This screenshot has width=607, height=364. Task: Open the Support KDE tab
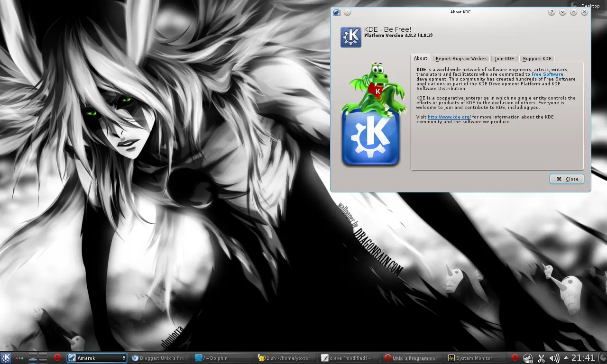coord(537,59)
